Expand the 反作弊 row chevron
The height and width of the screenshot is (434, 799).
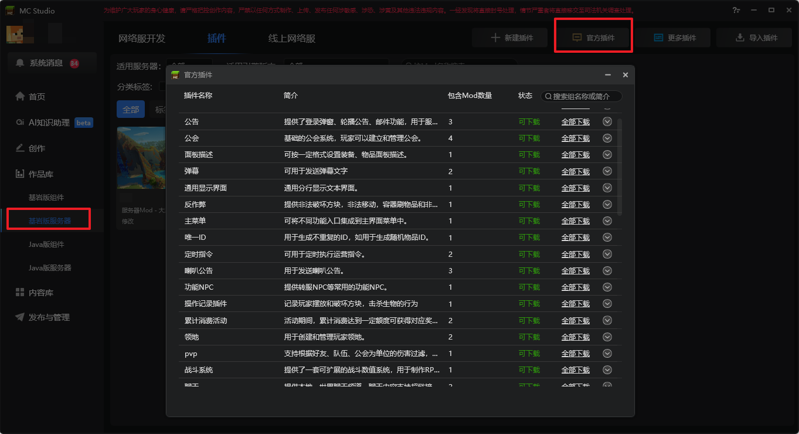pyautogui.click(x=607, y=204)
